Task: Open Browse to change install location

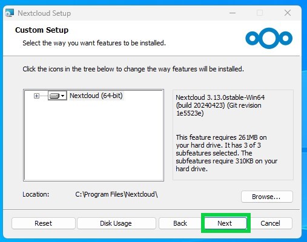Action: pyautogui.click(x=266, y=197)
